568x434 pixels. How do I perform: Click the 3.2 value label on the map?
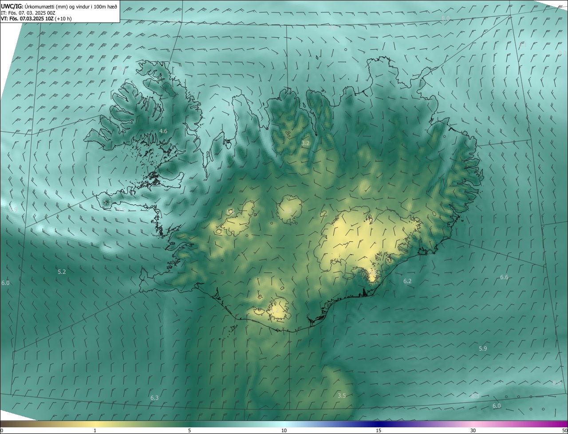pyautogui.click(x=305, y=143)
